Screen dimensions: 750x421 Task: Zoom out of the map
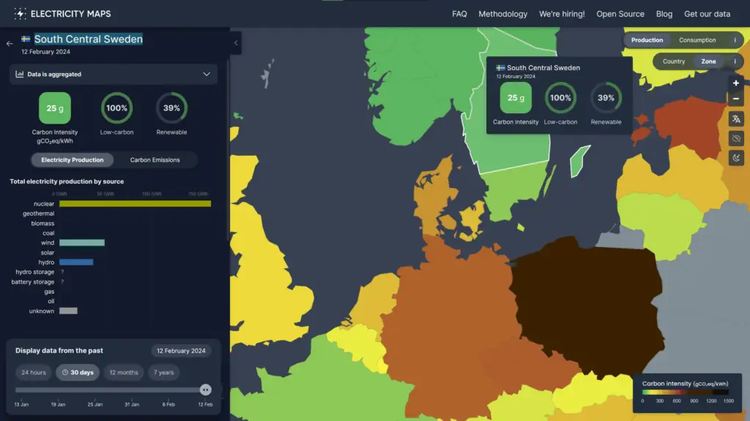point(736,99)
